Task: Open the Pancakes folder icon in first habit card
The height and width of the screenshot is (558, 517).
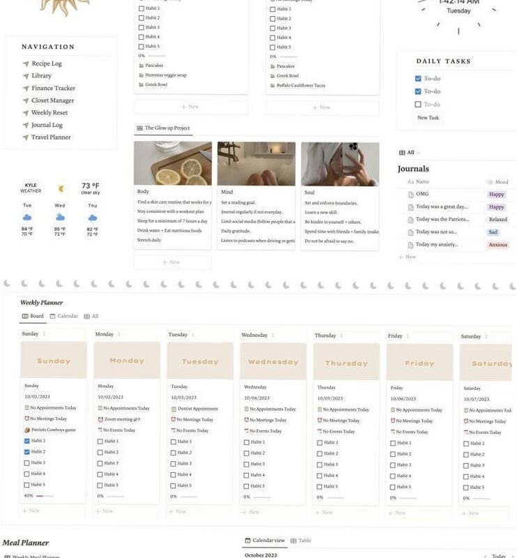Action: [x=141, y=66]
